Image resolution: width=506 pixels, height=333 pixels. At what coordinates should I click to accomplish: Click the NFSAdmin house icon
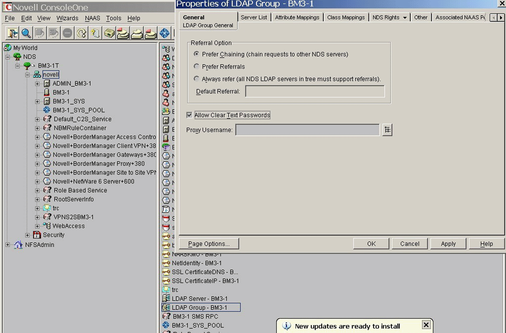coord(18,245)
